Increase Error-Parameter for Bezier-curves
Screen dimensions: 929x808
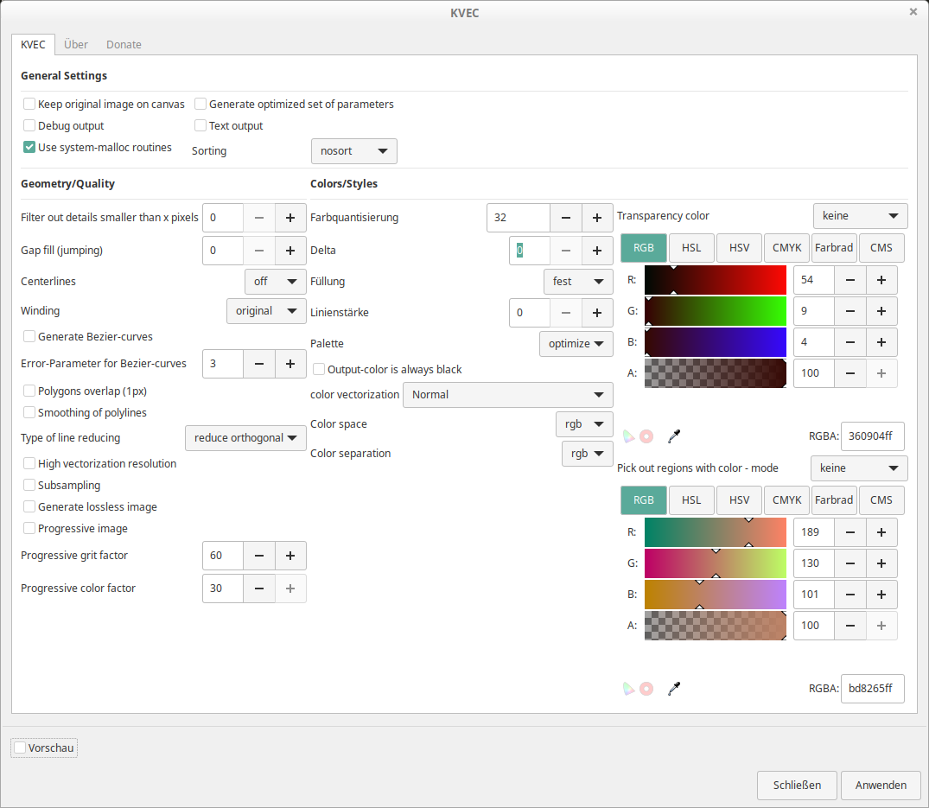pyautogui.click(x=290, y=364)
